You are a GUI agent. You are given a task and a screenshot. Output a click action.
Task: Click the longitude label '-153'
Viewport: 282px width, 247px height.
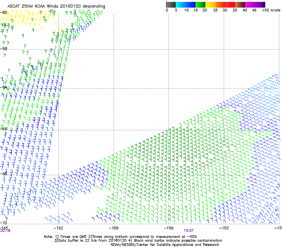pyautogui.click(x=224, y=228)
